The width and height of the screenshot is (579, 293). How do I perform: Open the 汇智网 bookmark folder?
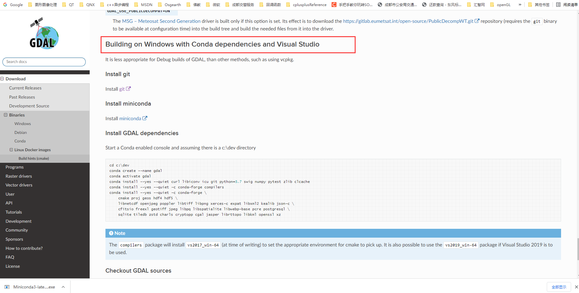coord(476,5)
